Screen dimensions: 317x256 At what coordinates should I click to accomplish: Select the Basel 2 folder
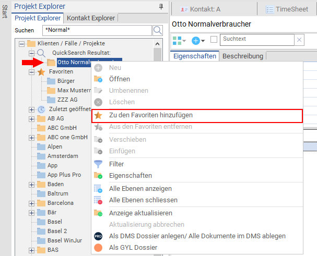click(x=57, y=231)
